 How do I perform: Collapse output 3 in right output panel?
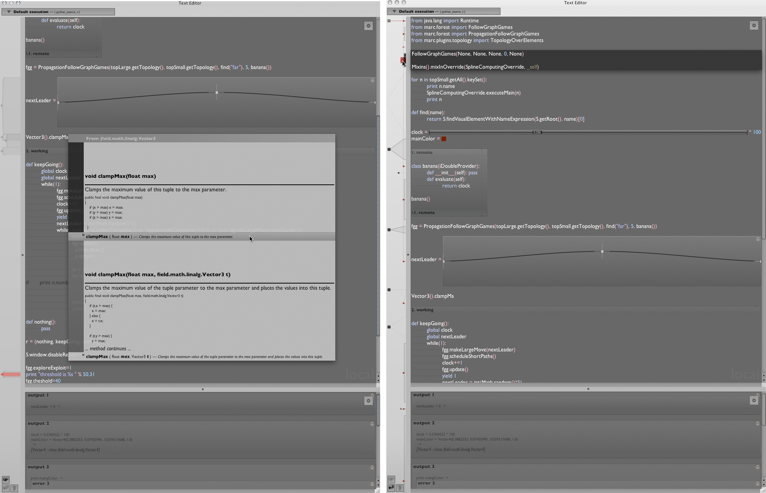click(758, 467)
